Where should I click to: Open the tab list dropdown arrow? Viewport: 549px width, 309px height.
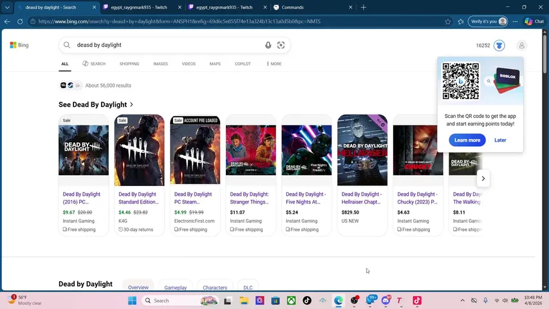point(7,7)
